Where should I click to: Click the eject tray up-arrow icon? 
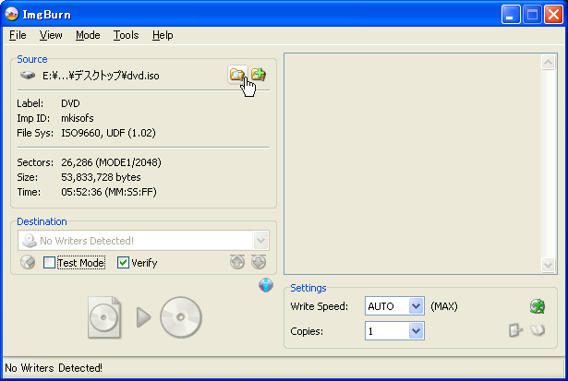coord(237,262)
